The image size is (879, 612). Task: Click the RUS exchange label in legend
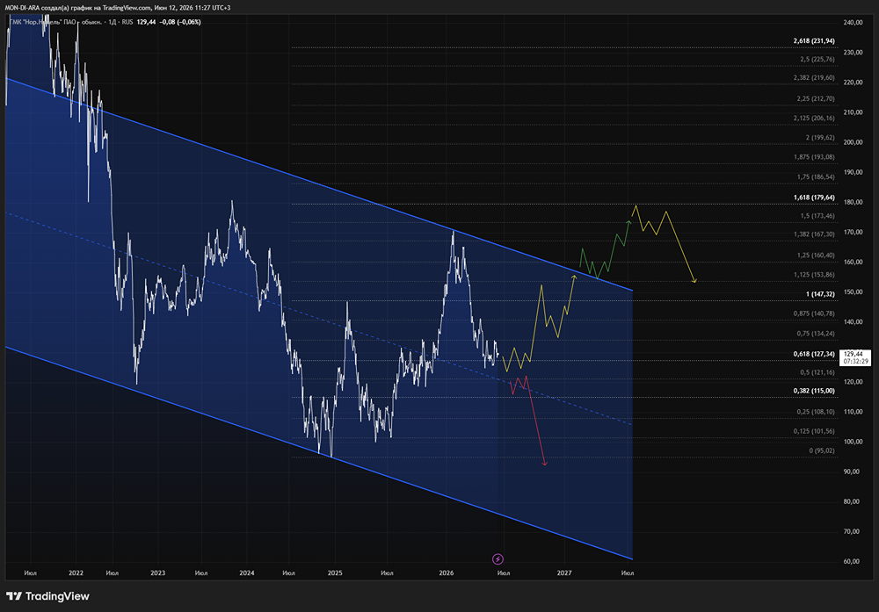coord(127,23)
